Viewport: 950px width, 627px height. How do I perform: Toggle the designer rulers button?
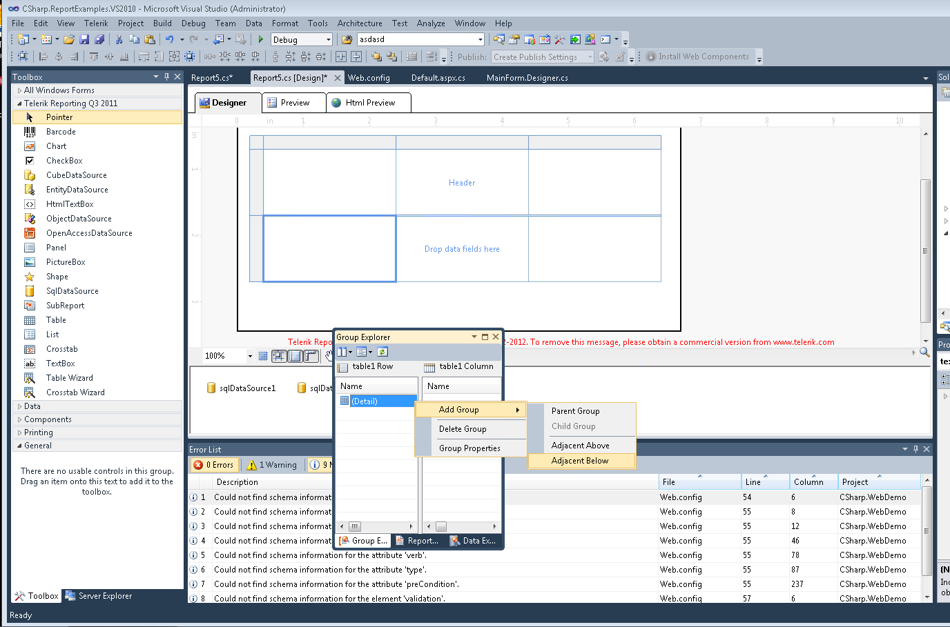pyautogui.click(x=311, y=356)
